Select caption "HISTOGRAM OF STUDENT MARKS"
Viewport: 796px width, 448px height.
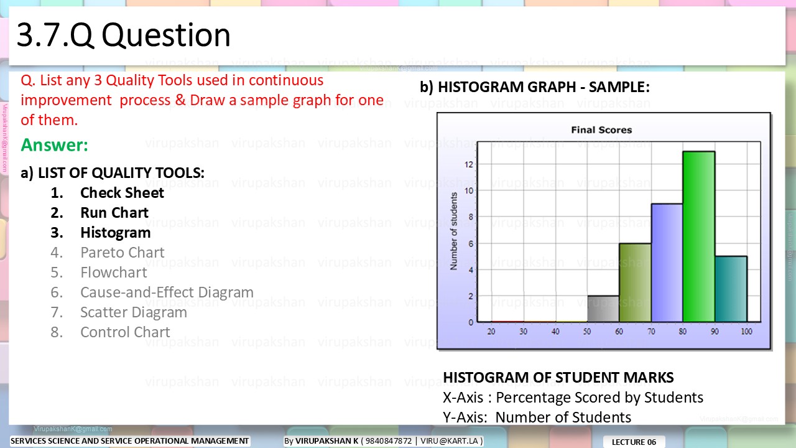pyautogui.click(x=558, y=377)
